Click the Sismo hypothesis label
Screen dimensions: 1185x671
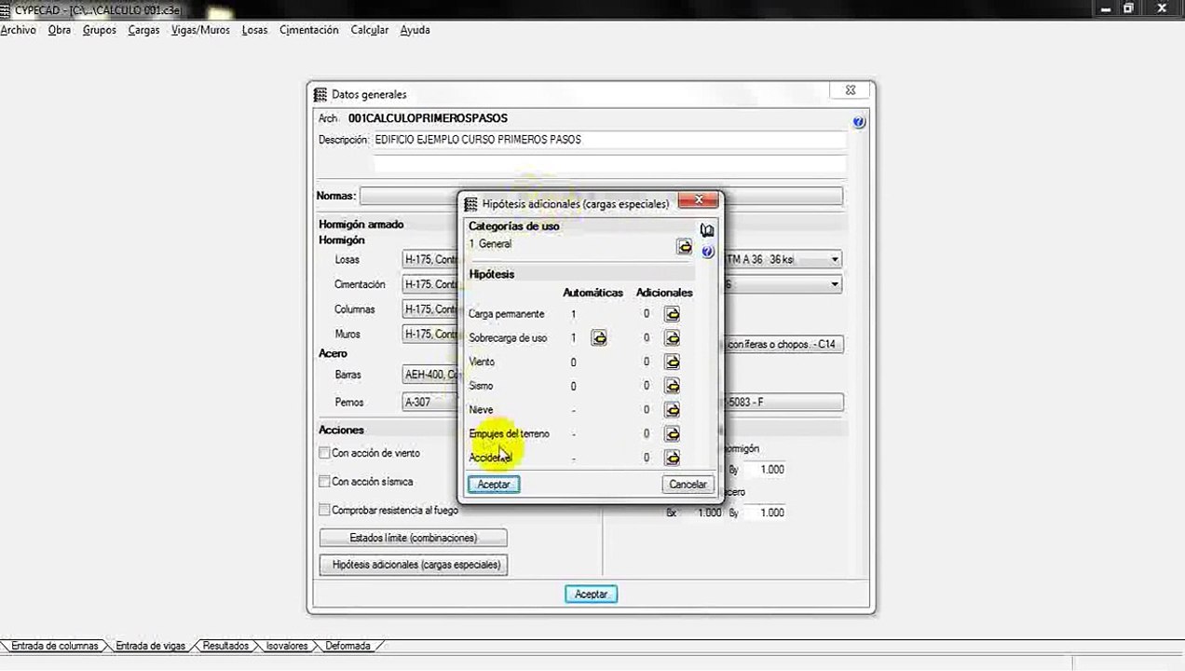[x=481, y=386]
